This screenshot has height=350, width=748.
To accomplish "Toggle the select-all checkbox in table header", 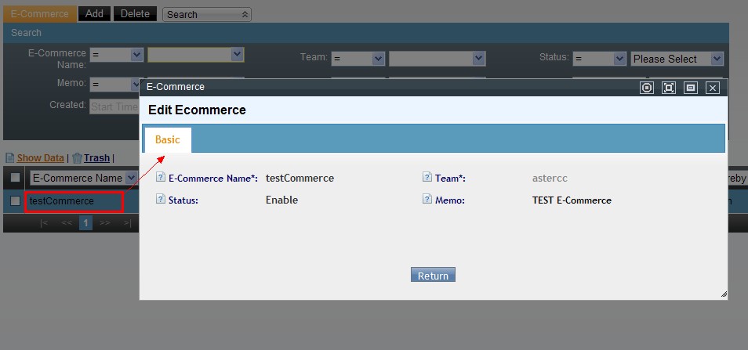I will [x=15, y=178].
